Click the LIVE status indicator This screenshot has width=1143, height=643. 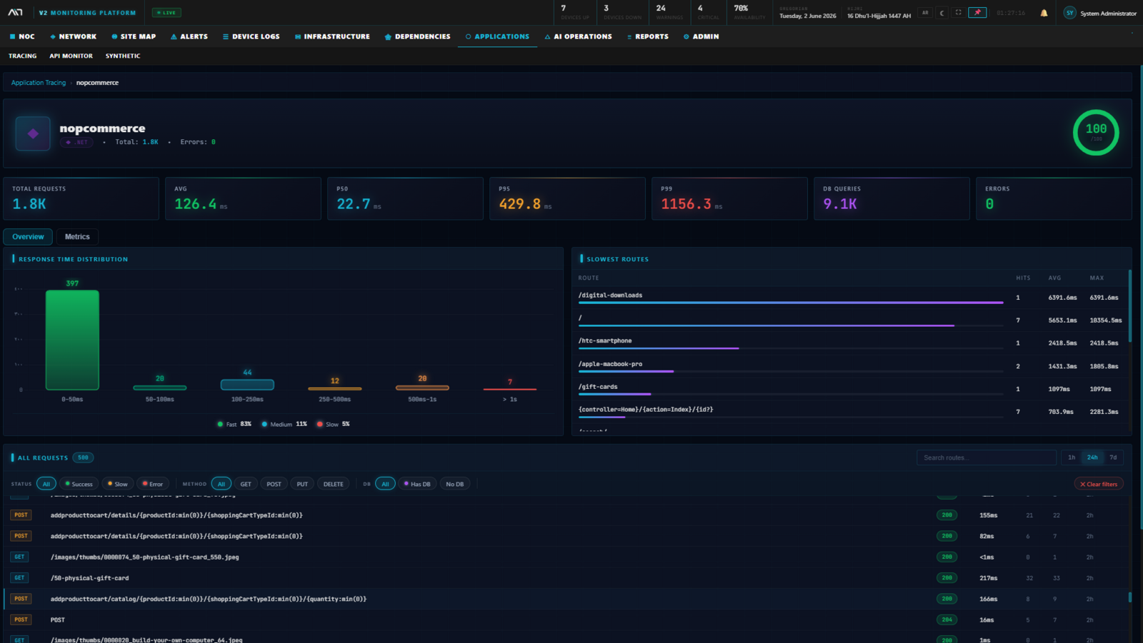[166, 13]
